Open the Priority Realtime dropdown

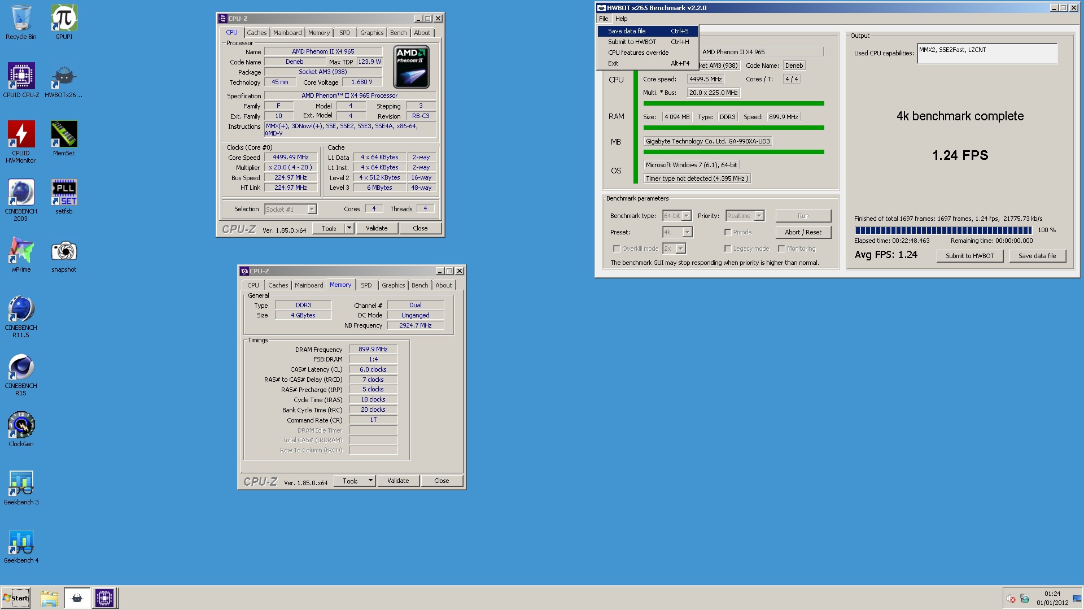point(759,216)
